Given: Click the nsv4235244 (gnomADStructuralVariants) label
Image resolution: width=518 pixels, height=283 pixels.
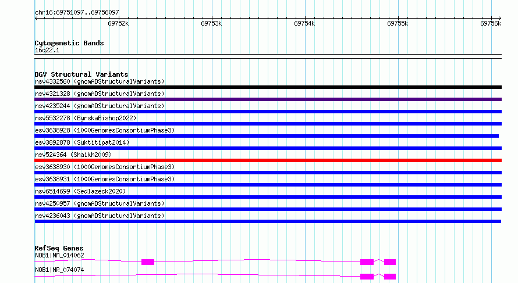Looking at the screenshot, I should click(100, 106).
